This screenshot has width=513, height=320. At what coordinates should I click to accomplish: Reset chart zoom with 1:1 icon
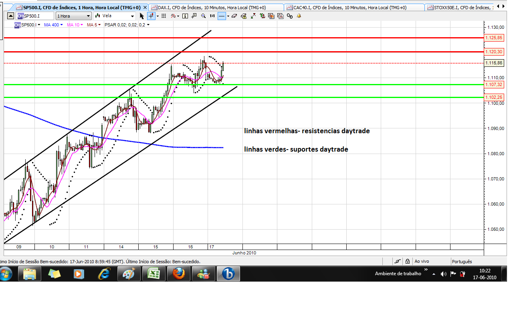point(212,16)
